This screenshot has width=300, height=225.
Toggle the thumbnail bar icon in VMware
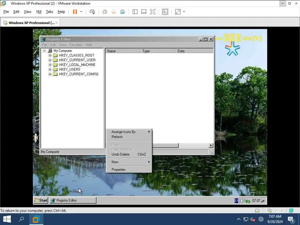tap(144, 12)
